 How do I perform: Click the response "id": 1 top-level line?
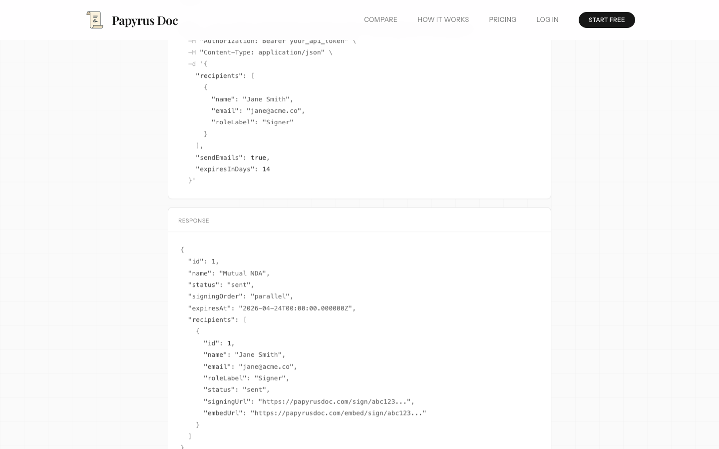pos(203,261)
